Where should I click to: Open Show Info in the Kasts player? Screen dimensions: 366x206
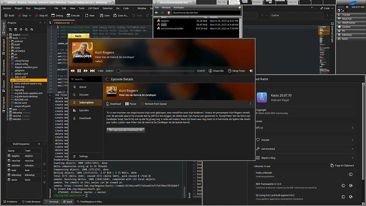pos(216,71)
